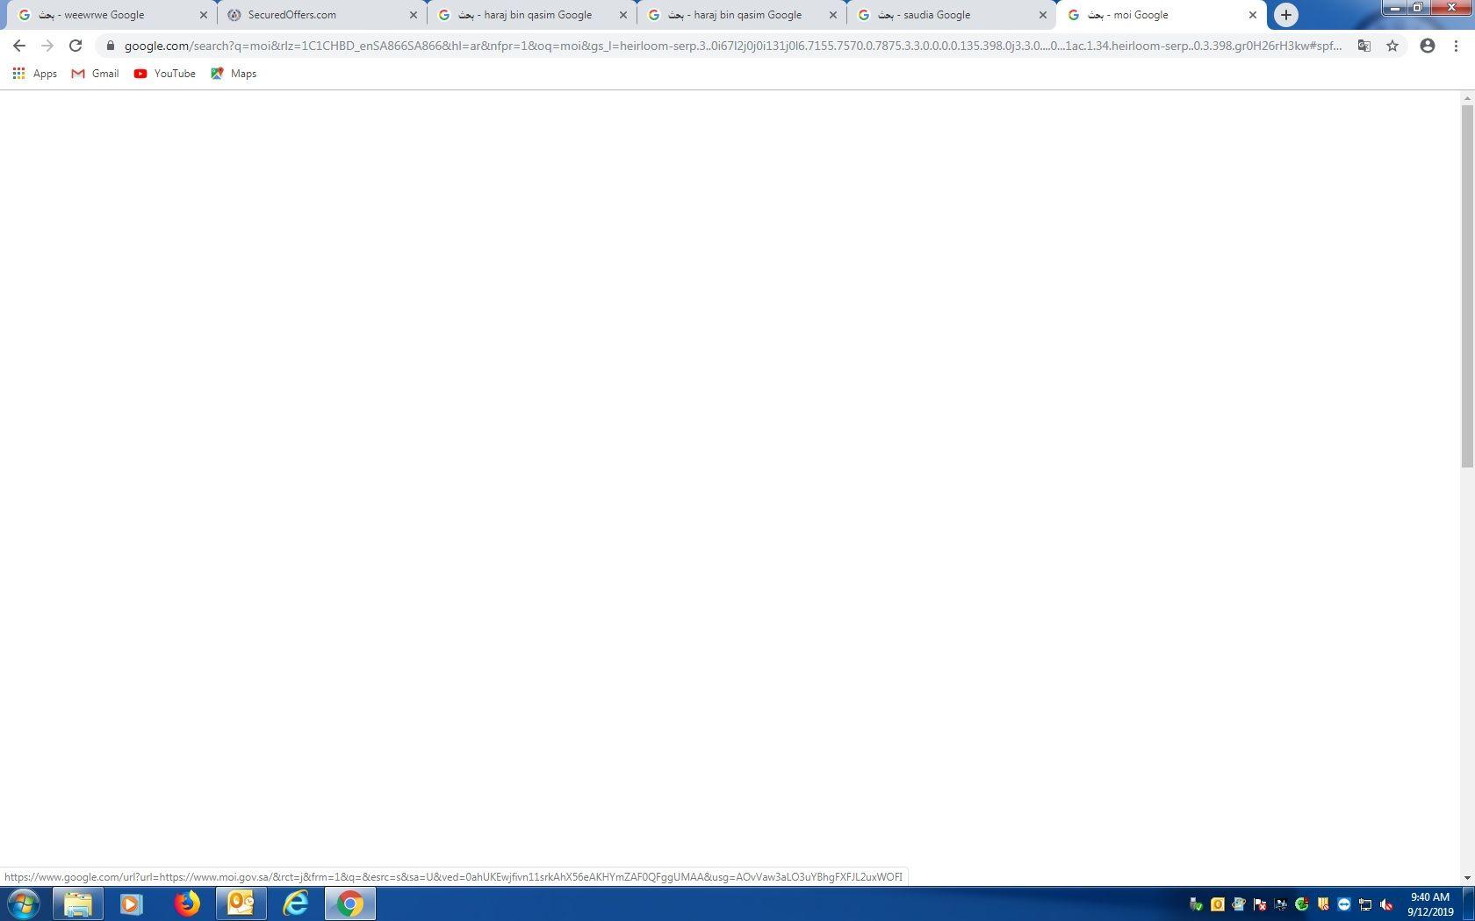Close the SecuredOffers.com tab
Screen dimensions: 1475x921
coord(414,15)
